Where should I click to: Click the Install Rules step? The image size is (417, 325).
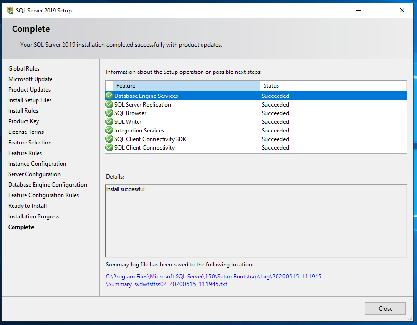[23, 111]
